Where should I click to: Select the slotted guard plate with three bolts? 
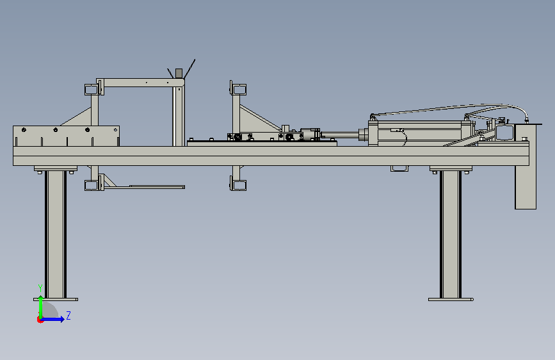[66, 136]
